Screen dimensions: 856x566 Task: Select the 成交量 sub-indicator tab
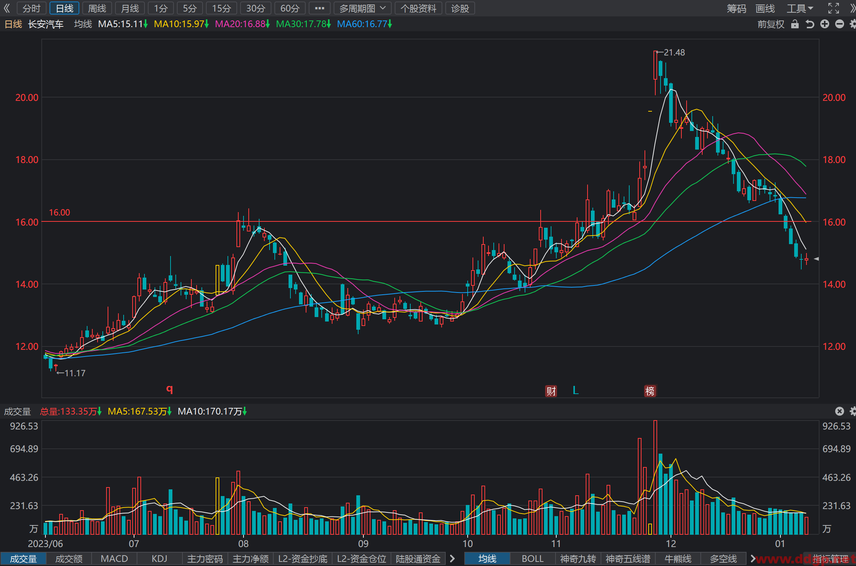coord(23,559)
